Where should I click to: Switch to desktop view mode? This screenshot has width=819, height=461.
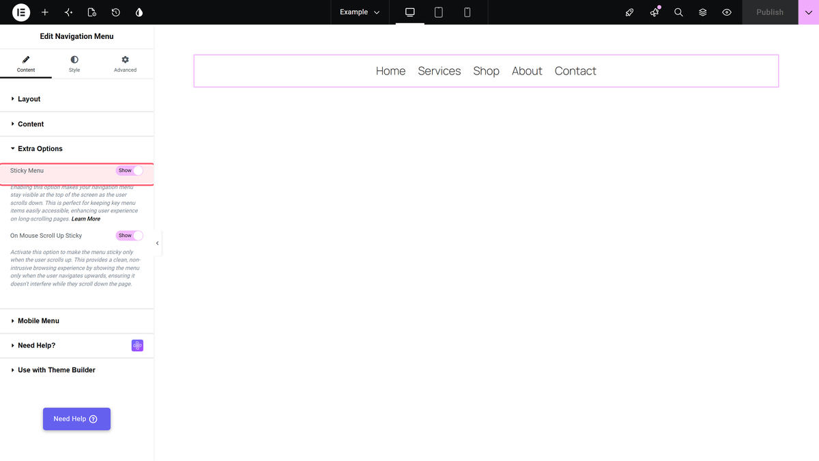click(x=410, y=12)
